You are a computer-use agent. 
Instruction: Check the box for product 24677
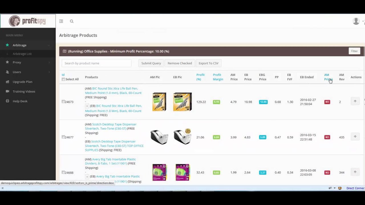(x=63, y=137)
